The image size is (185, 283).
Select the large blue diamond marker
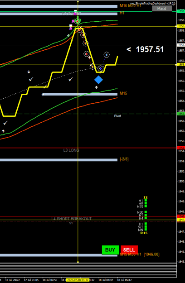98,80
